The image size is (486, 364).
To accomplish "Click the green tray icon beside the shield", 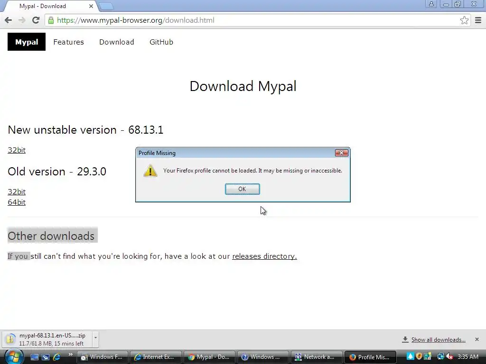I will coord(428,356).
